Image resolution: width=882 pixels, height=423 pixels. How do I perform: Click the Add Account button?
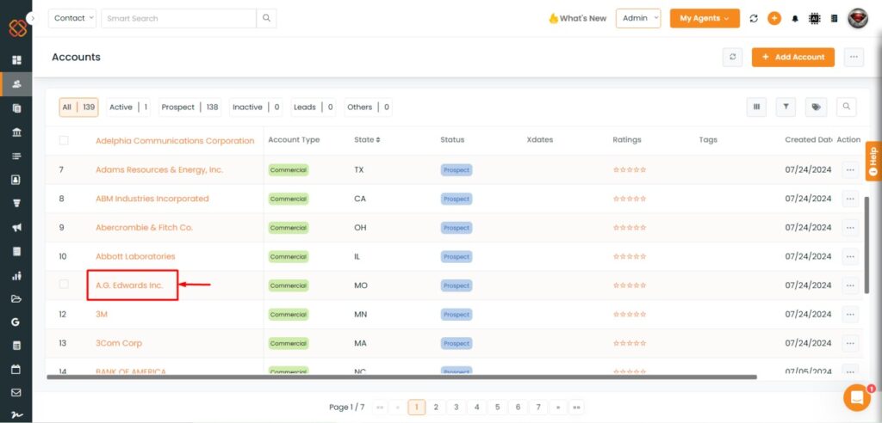coord(793,57)
